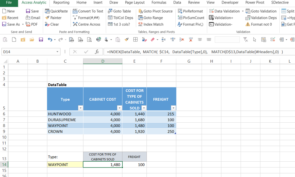Click Data Validation button
Image resolution: width=295 pixels, height=177 pixels.
pos(224,11)
